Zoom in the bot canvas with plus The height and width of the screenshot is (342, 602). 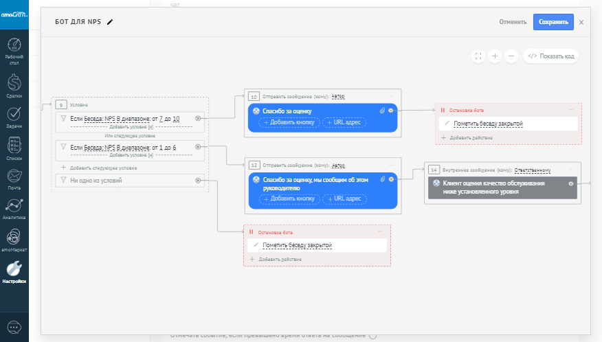(495, 56)
